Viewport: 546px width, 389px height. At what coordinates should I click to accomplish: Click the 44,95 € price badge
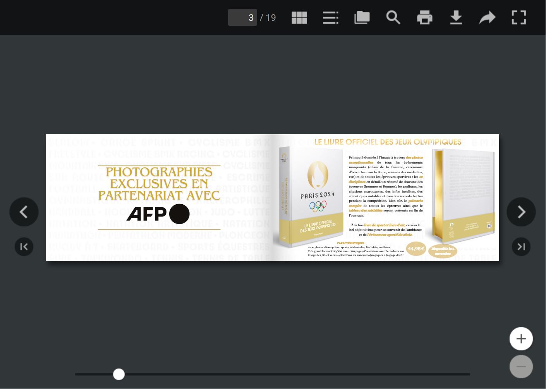(x=416, y=249)
